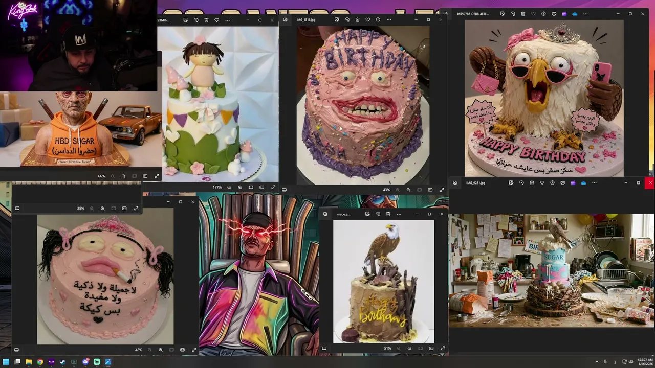
Task: Click actual size in the 51% zoom bar
Action: tap(431, 349)
